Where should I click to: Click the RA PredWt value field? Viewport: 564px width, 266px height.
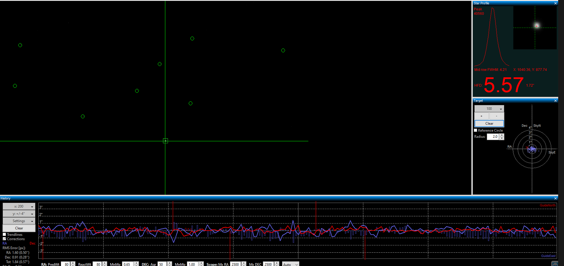click(x=65, y=264)
